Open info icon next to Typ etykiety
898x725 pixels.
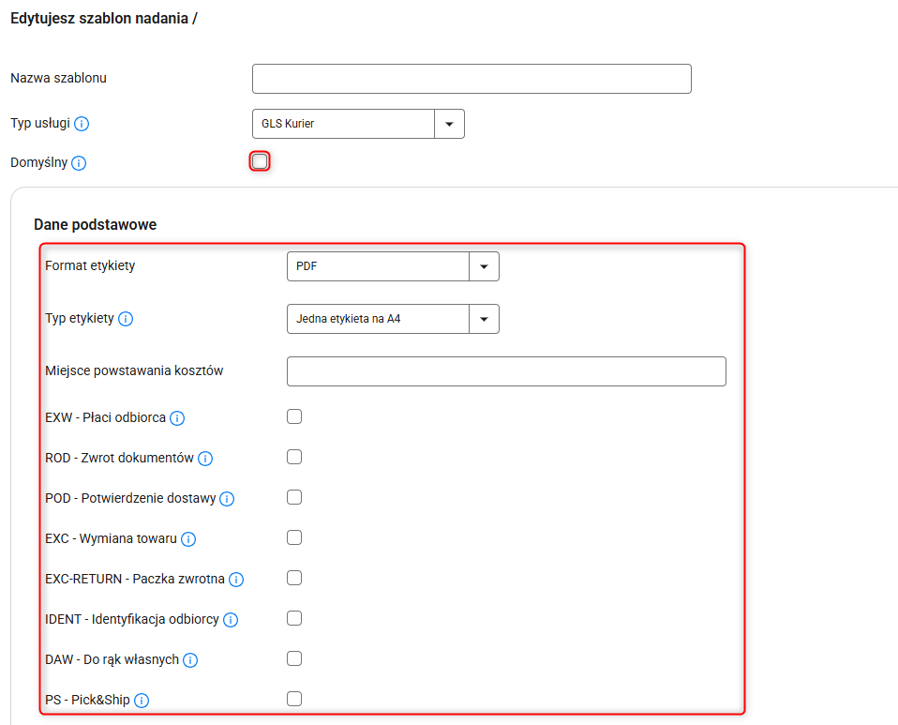tap(126, 319)
